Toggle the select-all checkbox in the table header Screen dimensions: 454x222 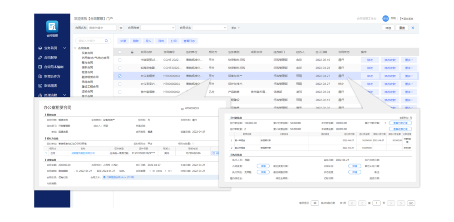tap(120, 52)
